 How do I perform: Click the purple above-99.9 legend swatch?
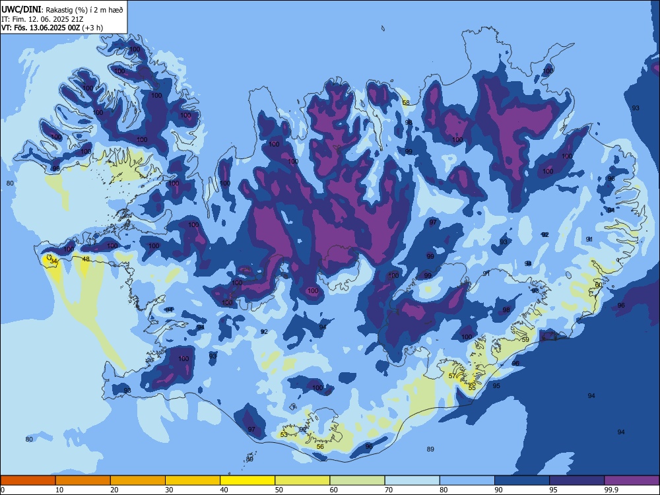point(632,480)
